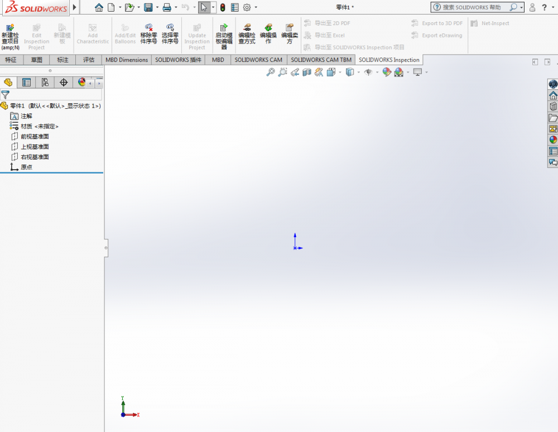Click the rebuild traffic light icon
This screenshot has width=558, height=432.
(x=222, y=7)
